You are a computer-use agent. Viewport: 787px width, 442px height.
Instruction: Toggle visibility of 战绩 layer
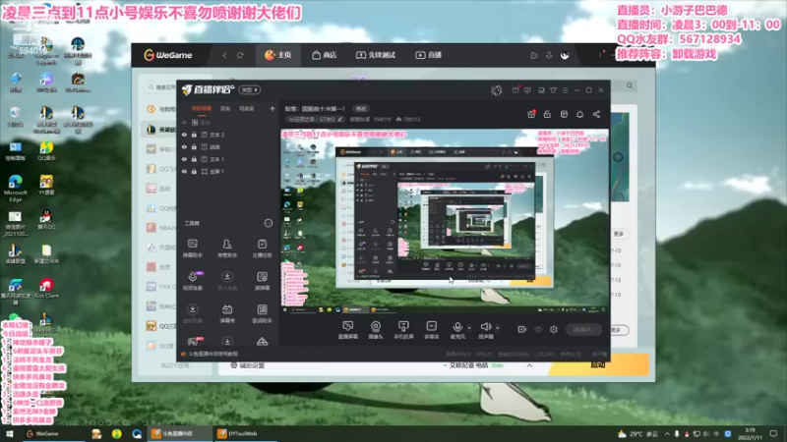point(184,146)
